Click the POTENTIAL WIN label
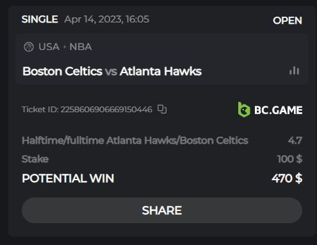The width and height of the screenshot is (317, 245). pos(68,178)
